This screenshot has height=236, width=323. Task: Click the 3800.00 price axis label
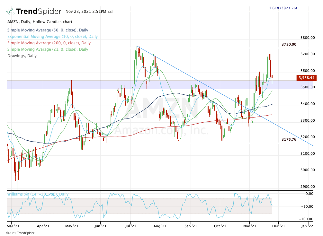(x=308, y=38)
